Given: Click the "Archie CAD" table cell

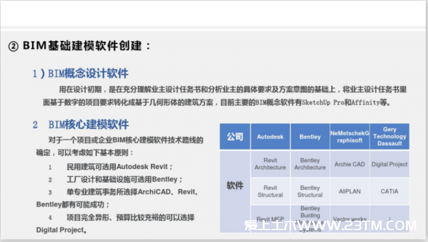Looking at the screenshot, I should coord(350,164).
